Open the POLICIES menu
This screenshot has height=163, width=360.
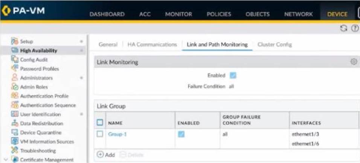click(x=219, y=14)
